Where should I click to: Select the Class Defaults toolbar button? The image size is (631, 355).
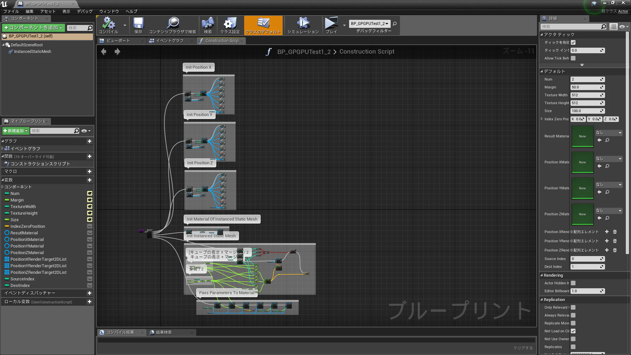tap(263, 25)
